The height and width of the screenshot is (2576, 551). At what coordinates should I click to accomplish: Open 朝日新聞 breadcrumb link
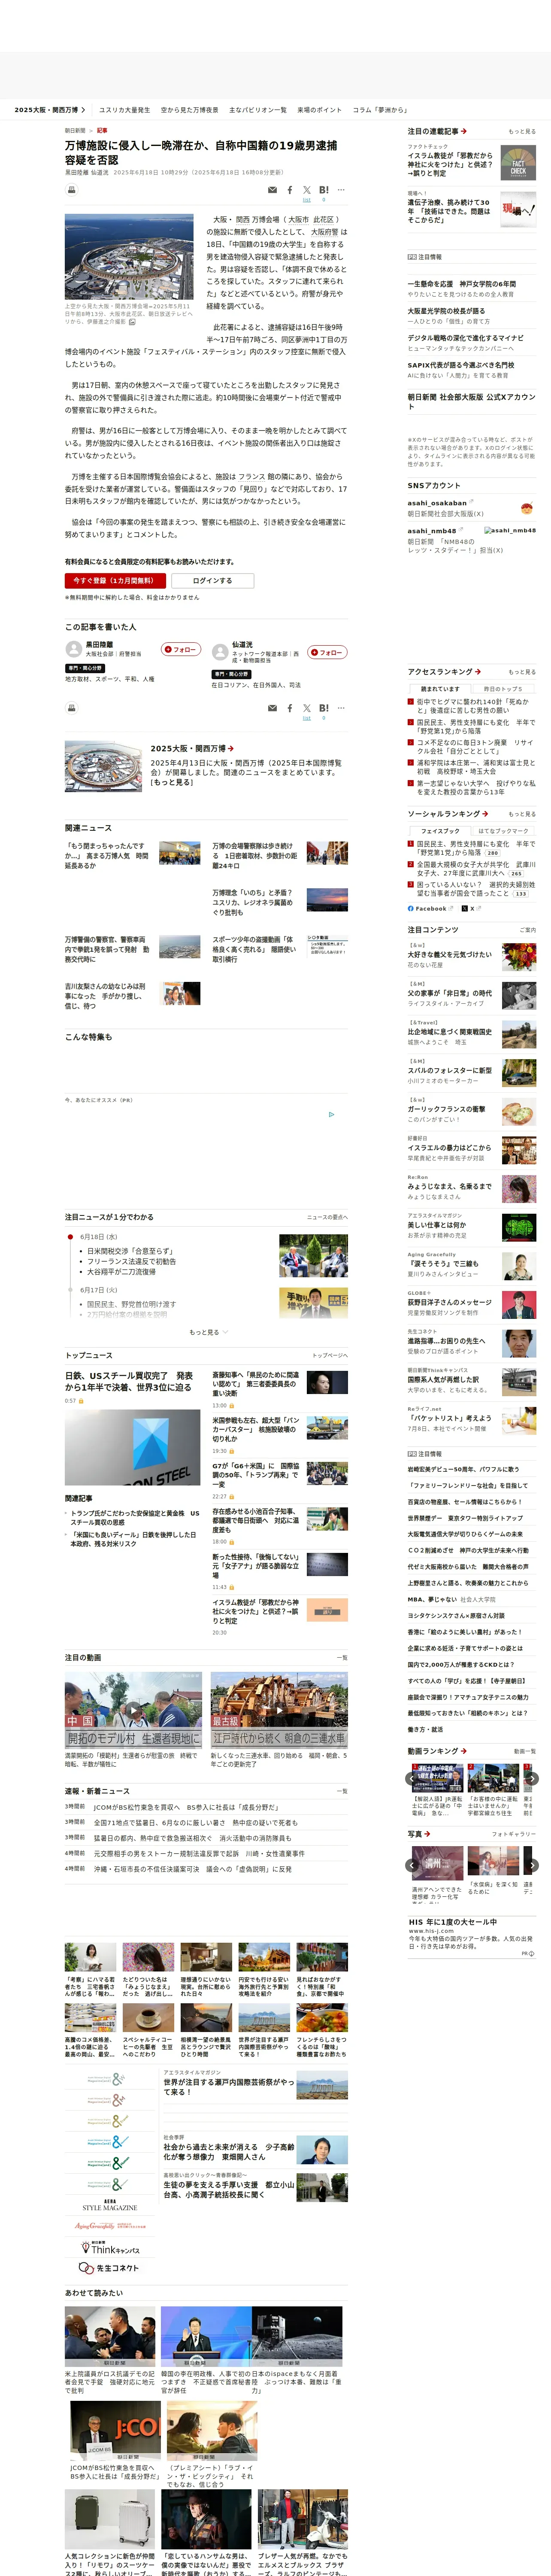point(75,131)
